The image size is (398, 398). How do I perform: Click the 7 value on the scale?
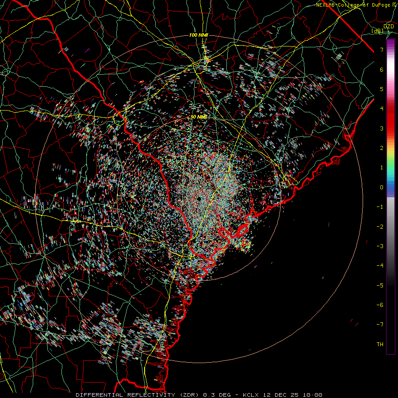point(382,50)
